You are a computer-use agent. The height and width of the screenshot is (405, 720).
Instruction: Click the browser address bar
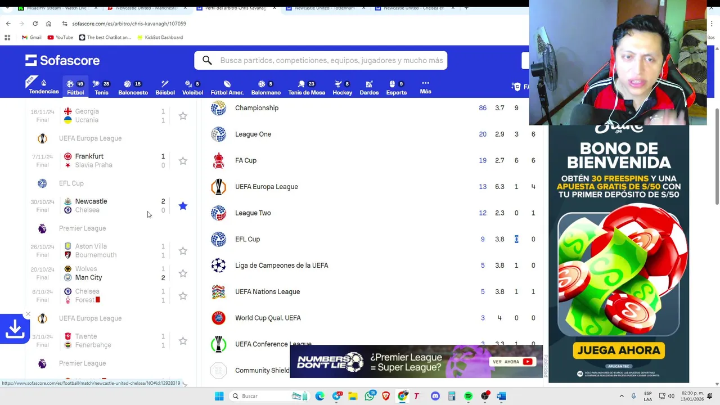[x=292, y=24]
